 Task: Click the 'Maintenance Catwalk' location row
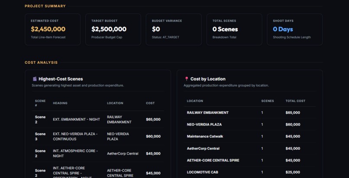(x=205, y=136)
